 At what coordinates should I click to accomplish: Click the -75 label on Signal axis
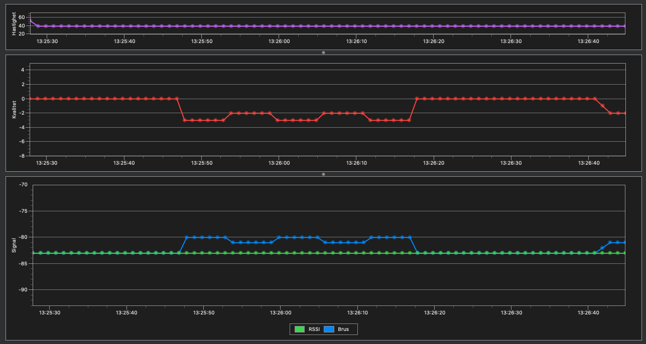[x=23, y=211]
